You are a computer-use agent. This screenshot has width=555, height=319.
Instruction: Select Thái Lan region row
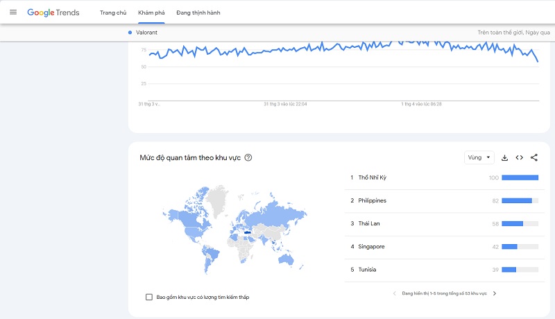point(445,223)
